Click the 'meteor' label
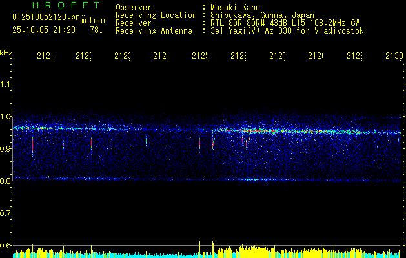Screen dimensions: 406x258 (x=94, y=21)
